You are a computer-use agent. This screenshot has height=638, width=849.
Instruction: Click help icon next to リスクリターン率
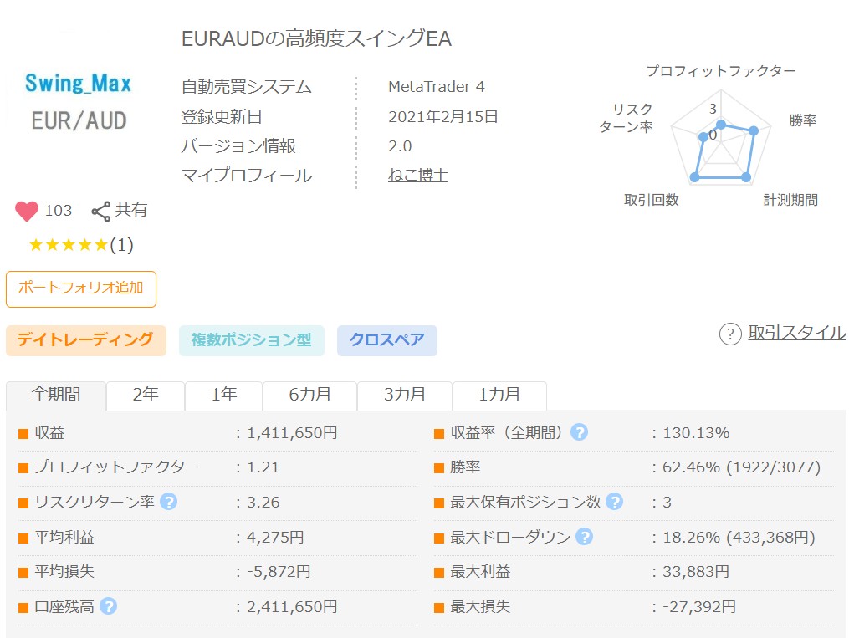click(x=168, y=502)
